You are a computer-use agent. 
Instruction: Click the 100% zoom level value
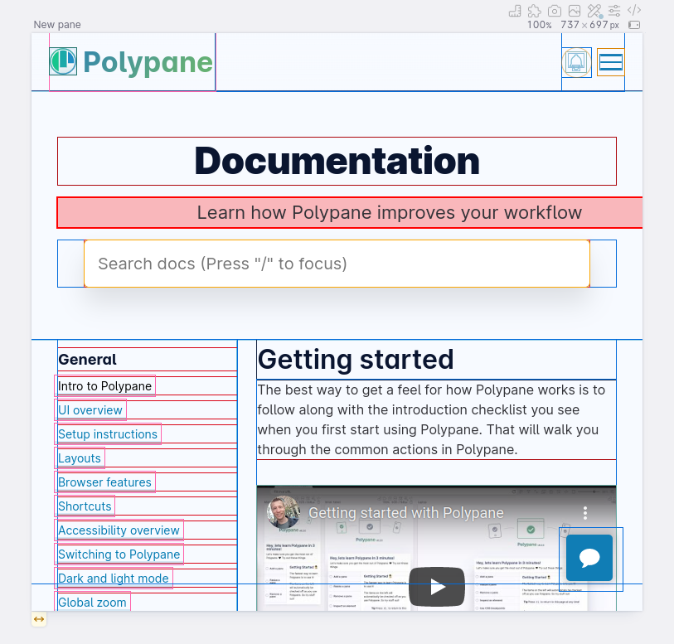pos(540,25)
